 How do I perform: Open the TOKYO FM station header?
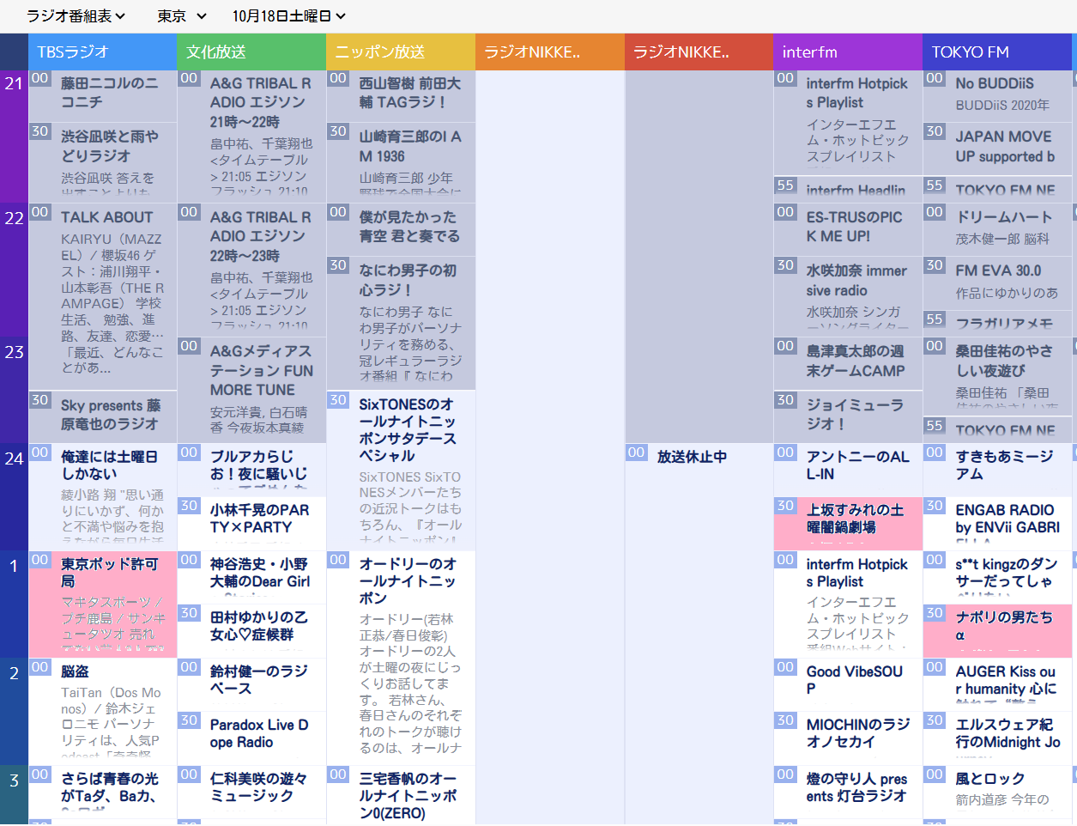point(997,52)
